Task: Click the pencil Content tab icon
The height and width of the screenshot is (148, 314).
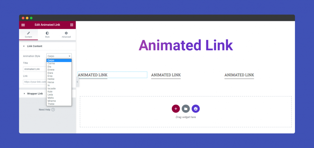Action: [x=29, y=33]
